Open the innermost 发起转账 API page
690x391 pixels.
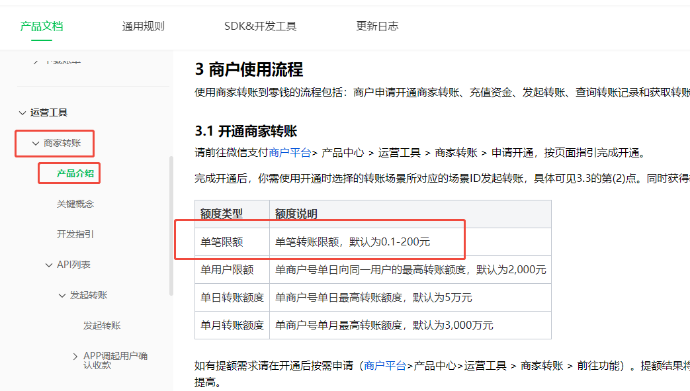tap(102, 326)
